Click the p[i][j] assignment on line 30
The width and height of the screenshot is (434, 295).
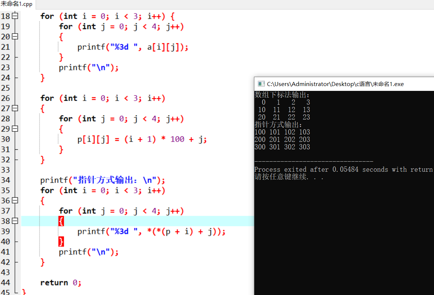click(x=142, y=139)
